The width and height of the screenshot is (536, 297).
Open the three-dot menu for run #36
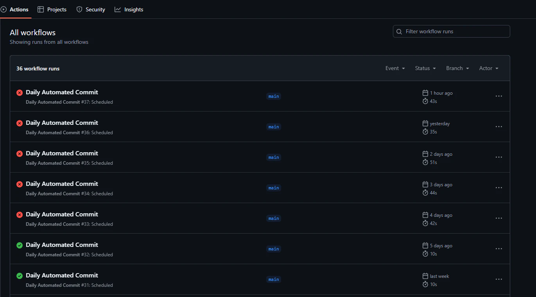click(499, 127)
